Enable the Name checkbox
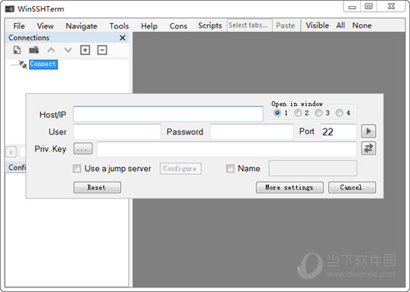The width and height of the screenshot is (410, 292). pos(230,168)
